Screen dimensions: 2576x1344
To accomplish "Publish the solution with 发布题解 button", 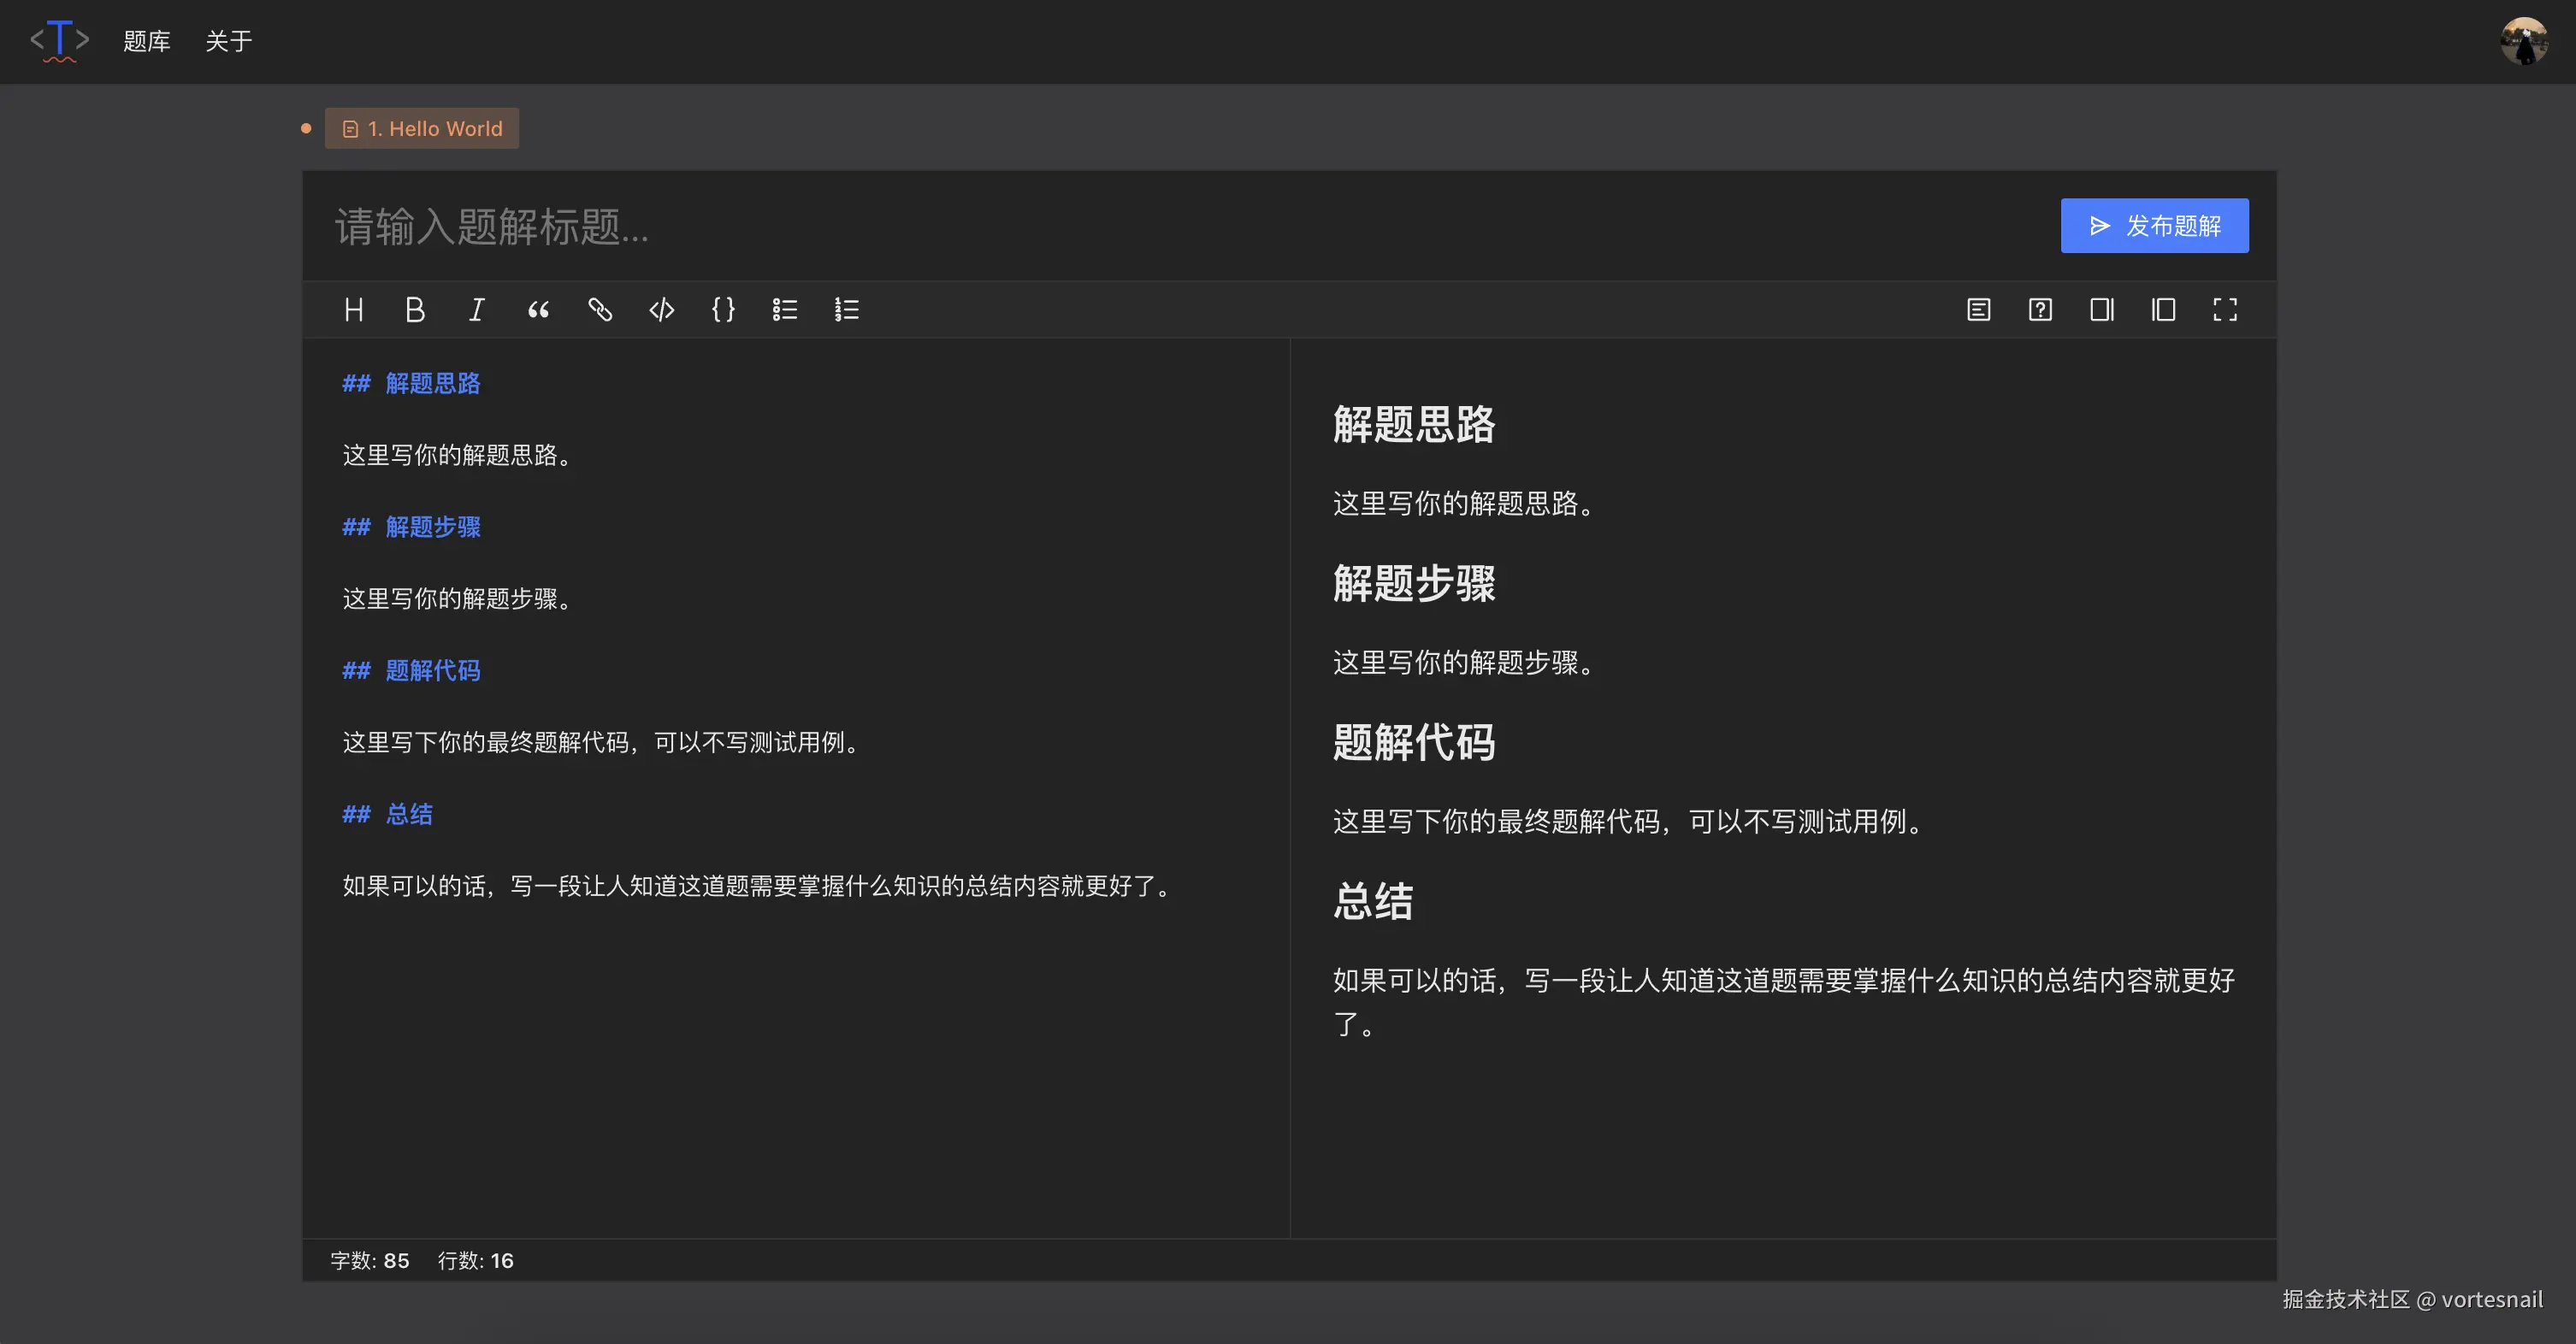I will click(2154, 225).
